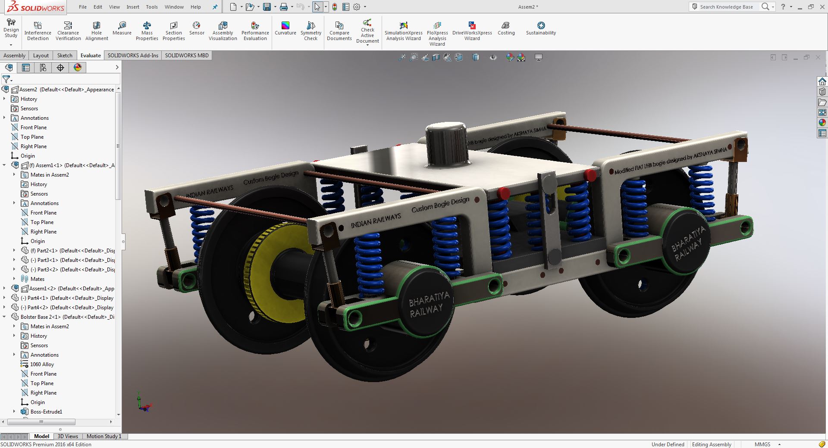This screenshot has height=448, width=828.
Task: Click MMGS unit system in status bar
Action: point(762,445)
